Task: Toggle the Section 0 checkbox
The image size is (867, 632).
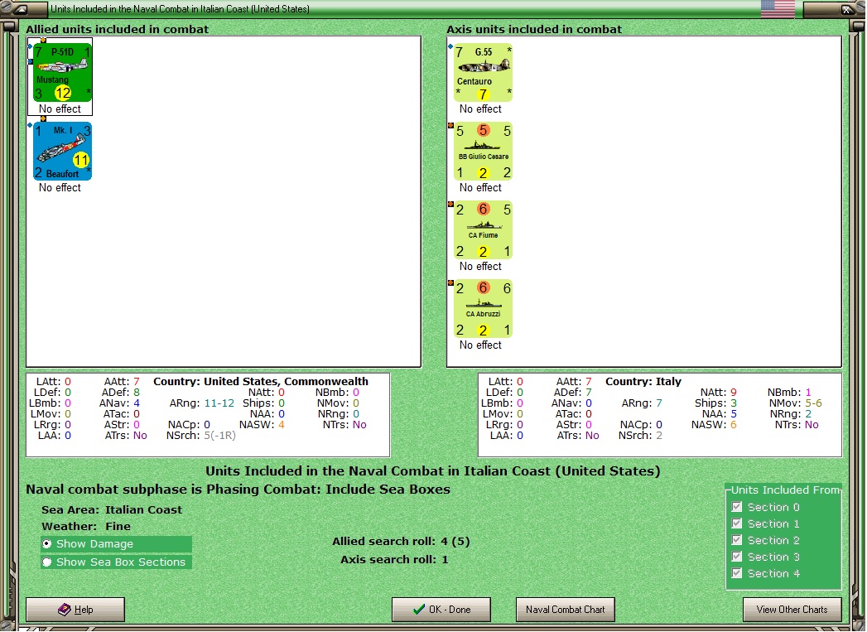Action: 736,507
